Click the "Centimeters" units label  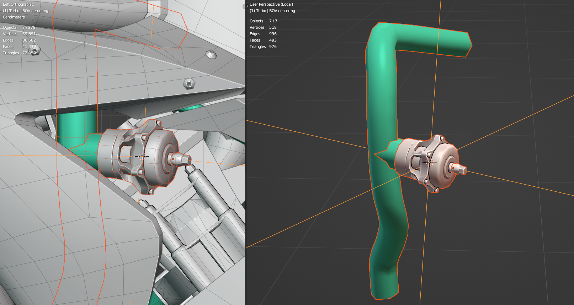(14, 17)
